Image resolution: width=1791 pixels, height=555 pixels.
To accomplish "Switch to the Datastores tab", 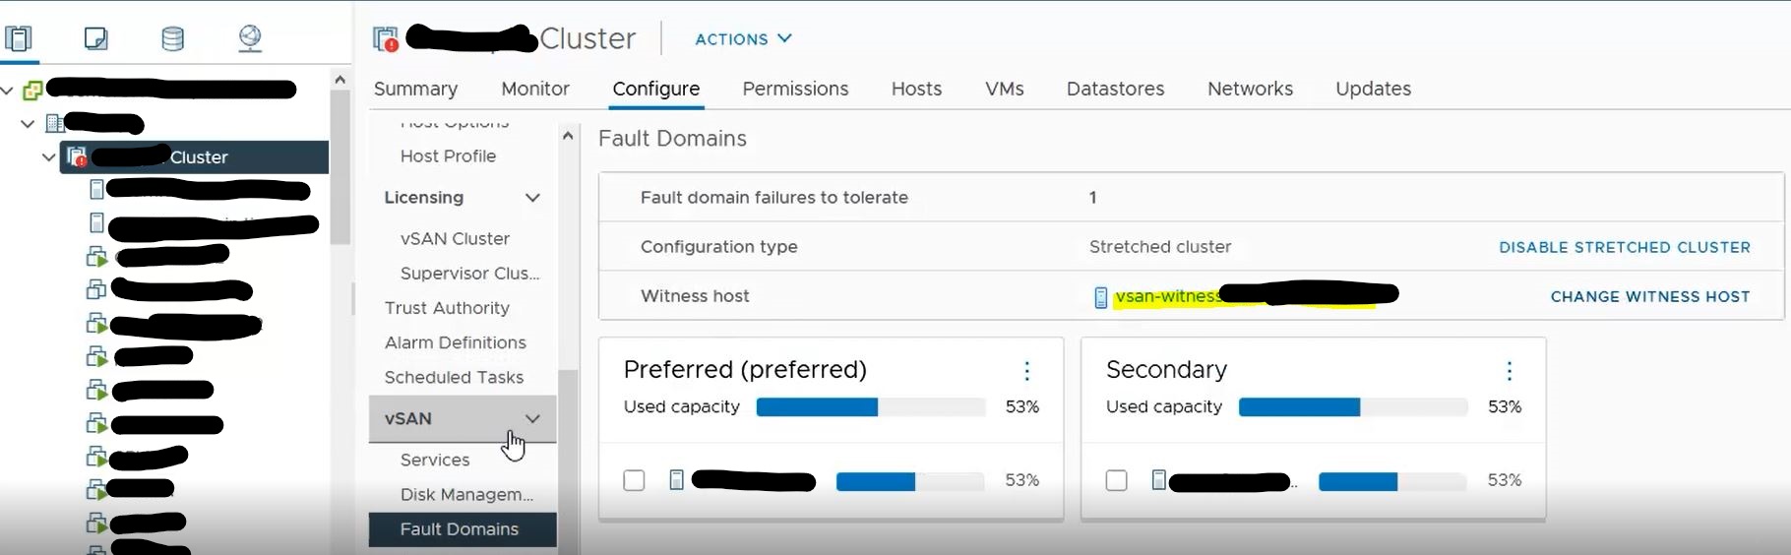I will tap(1115, 89).
